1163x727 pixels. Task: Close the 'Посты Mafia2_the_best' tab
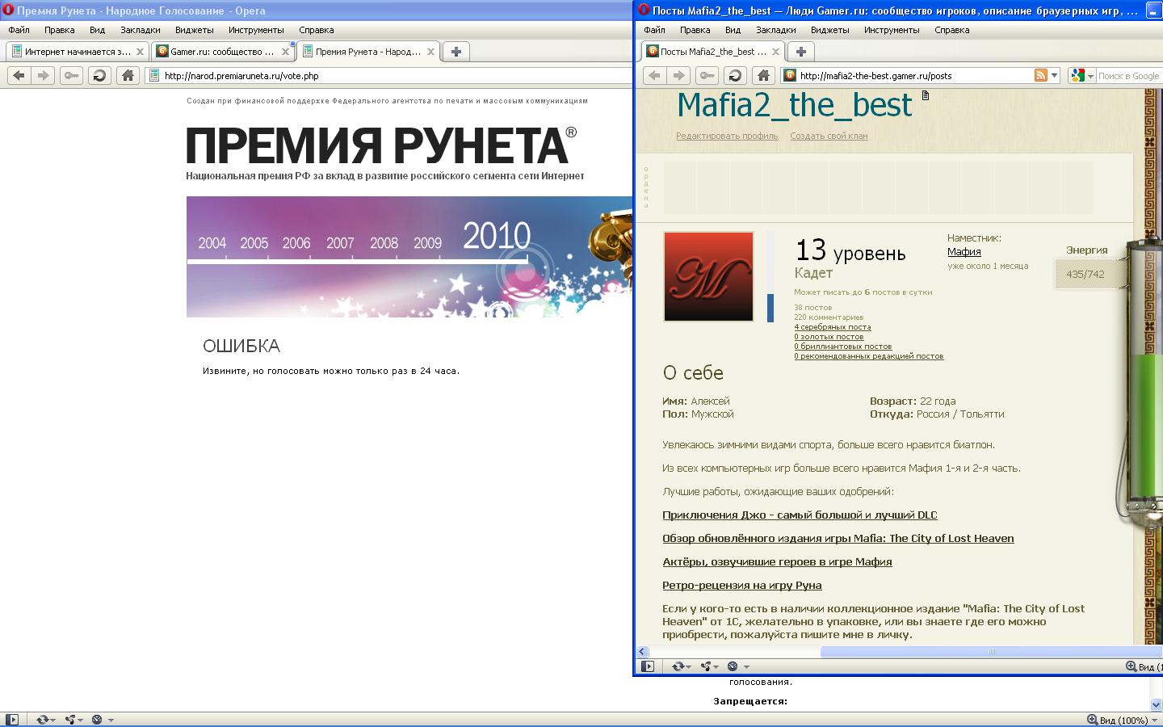point(775,52)
